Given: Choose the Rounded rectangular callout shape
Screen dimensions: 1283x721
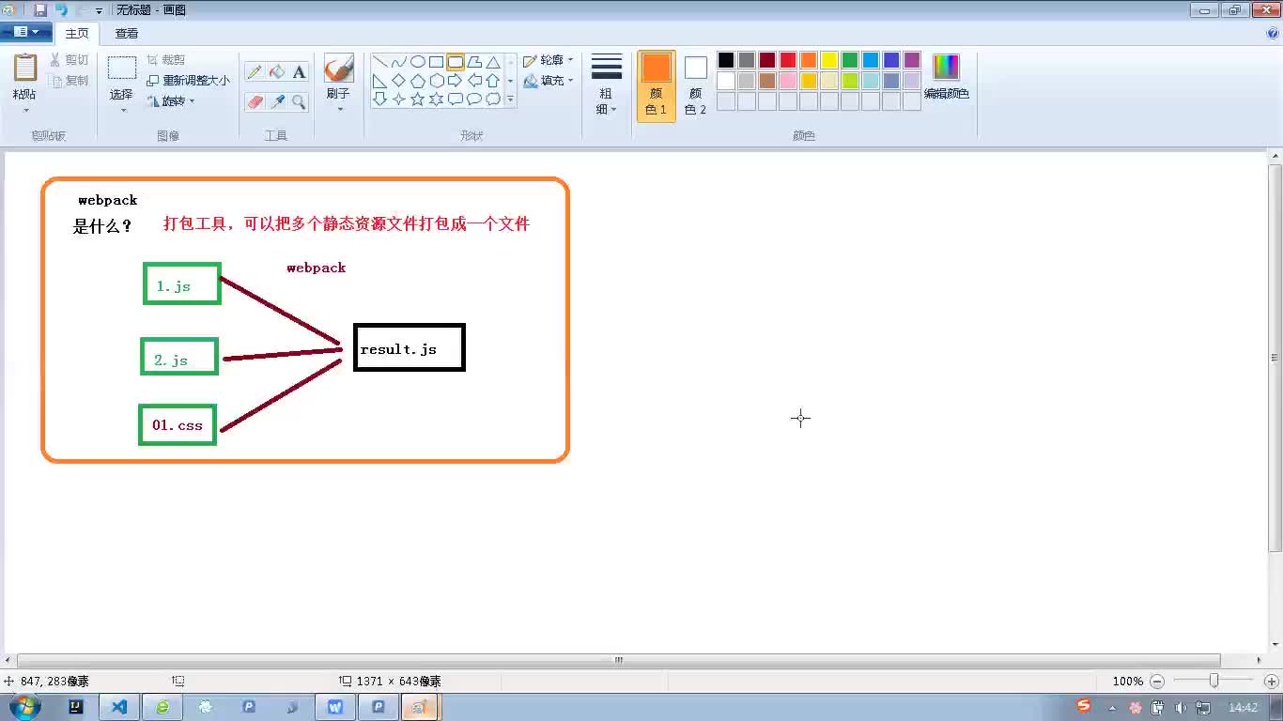Looking at the screenshot, I should coord(456,99).
